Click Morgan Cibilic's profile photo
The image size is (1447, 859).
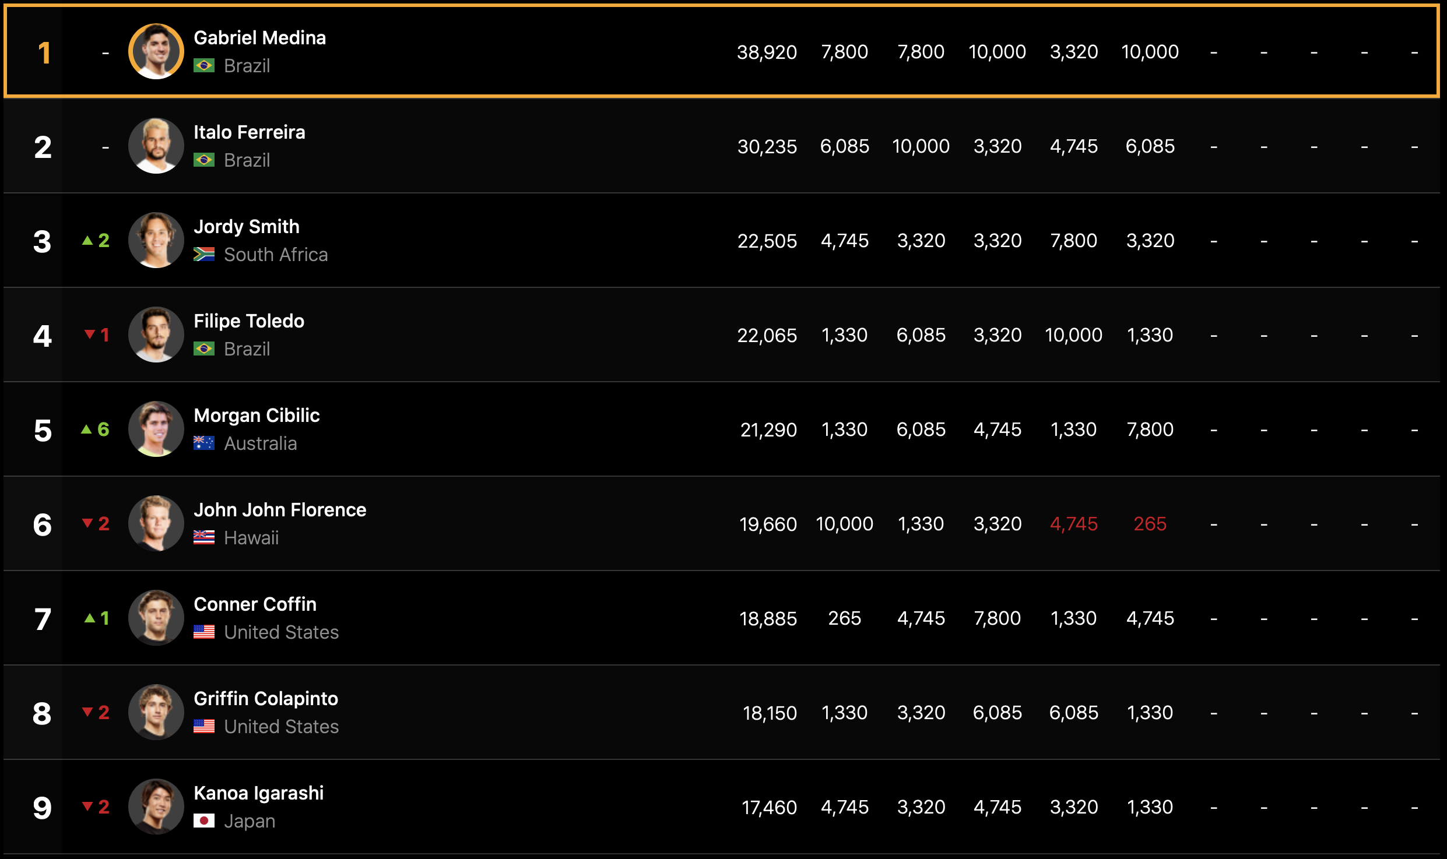156,429
